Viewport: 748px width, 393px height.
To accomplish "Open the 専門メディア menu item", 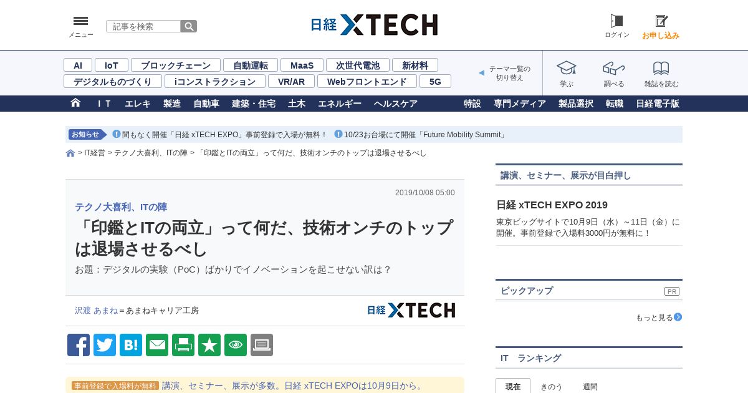I will click(x=520, y=104).
